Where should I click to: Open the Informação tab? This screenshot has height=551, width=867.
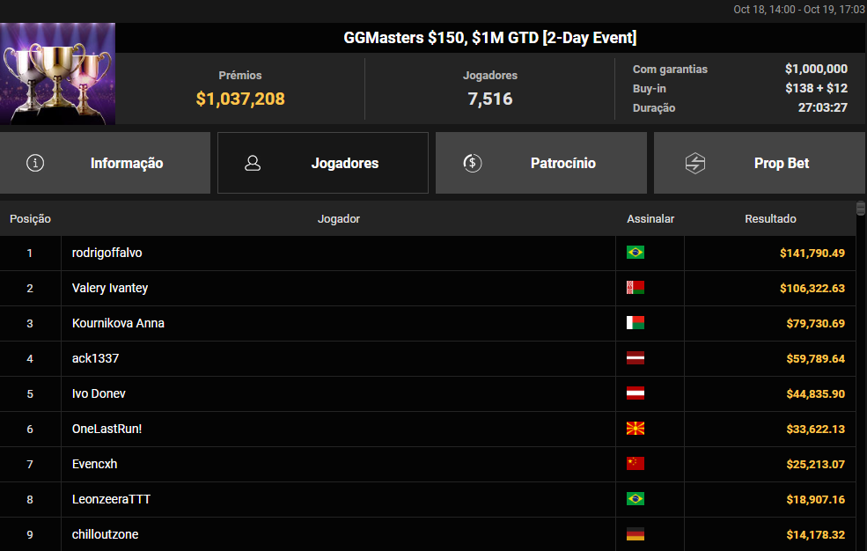pyautogui.click(x=105, y=163)
